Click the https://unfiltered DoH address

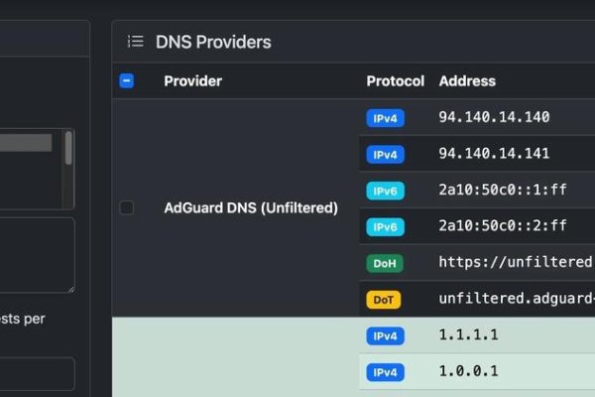(x=516, y=263)
